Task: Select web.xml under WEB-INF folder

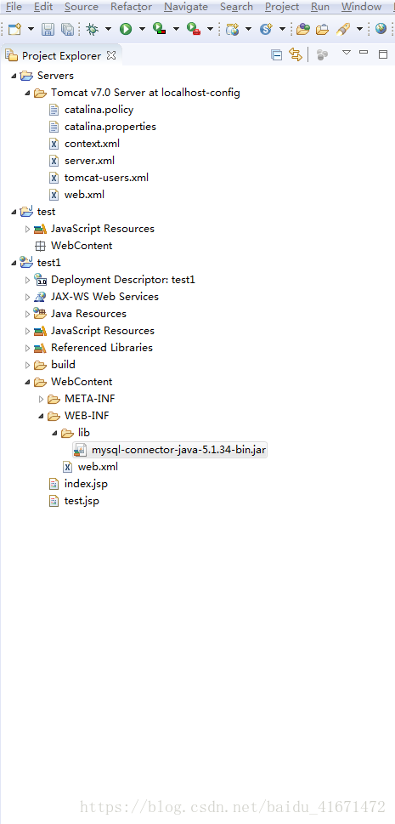Action: pyautogui.click(x=99, y=467)
